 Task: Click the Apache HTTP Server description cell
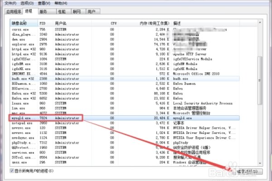coord(190,54)
